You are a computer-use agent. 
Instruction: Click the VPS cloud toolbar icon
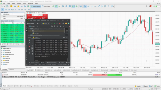coord(25,6)
